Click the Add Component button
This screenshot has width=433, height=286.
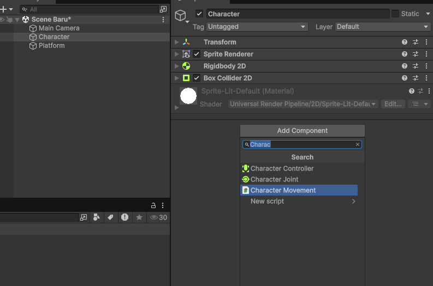302,131
